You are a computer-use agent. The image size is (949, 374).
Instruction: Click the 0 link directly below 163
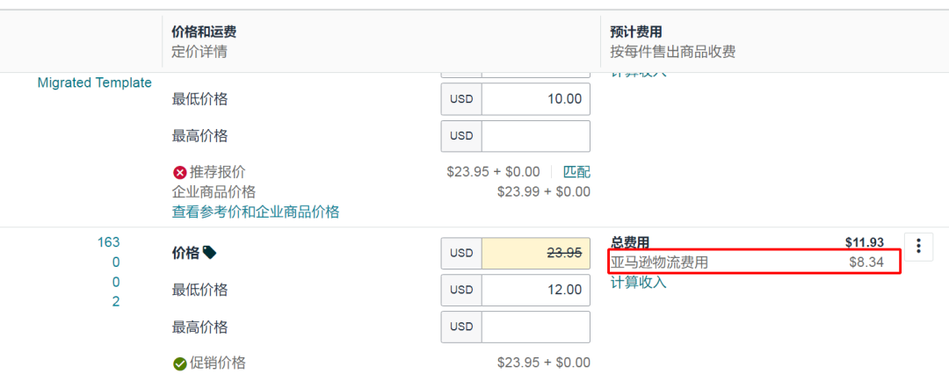pos(116,262)
